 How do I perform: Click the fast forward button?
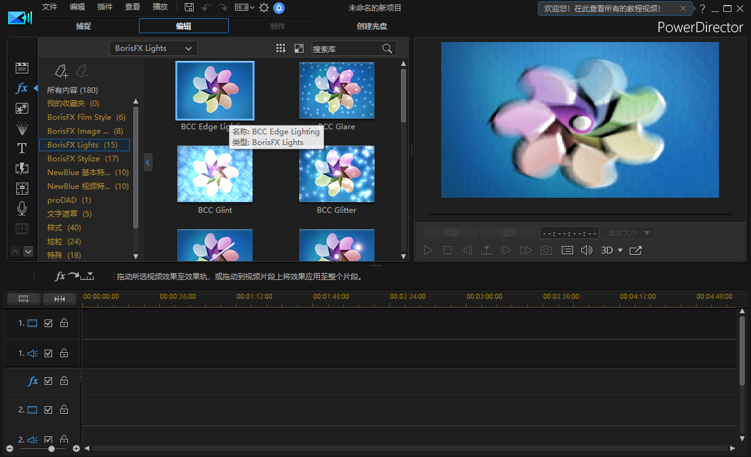[526, 250]
